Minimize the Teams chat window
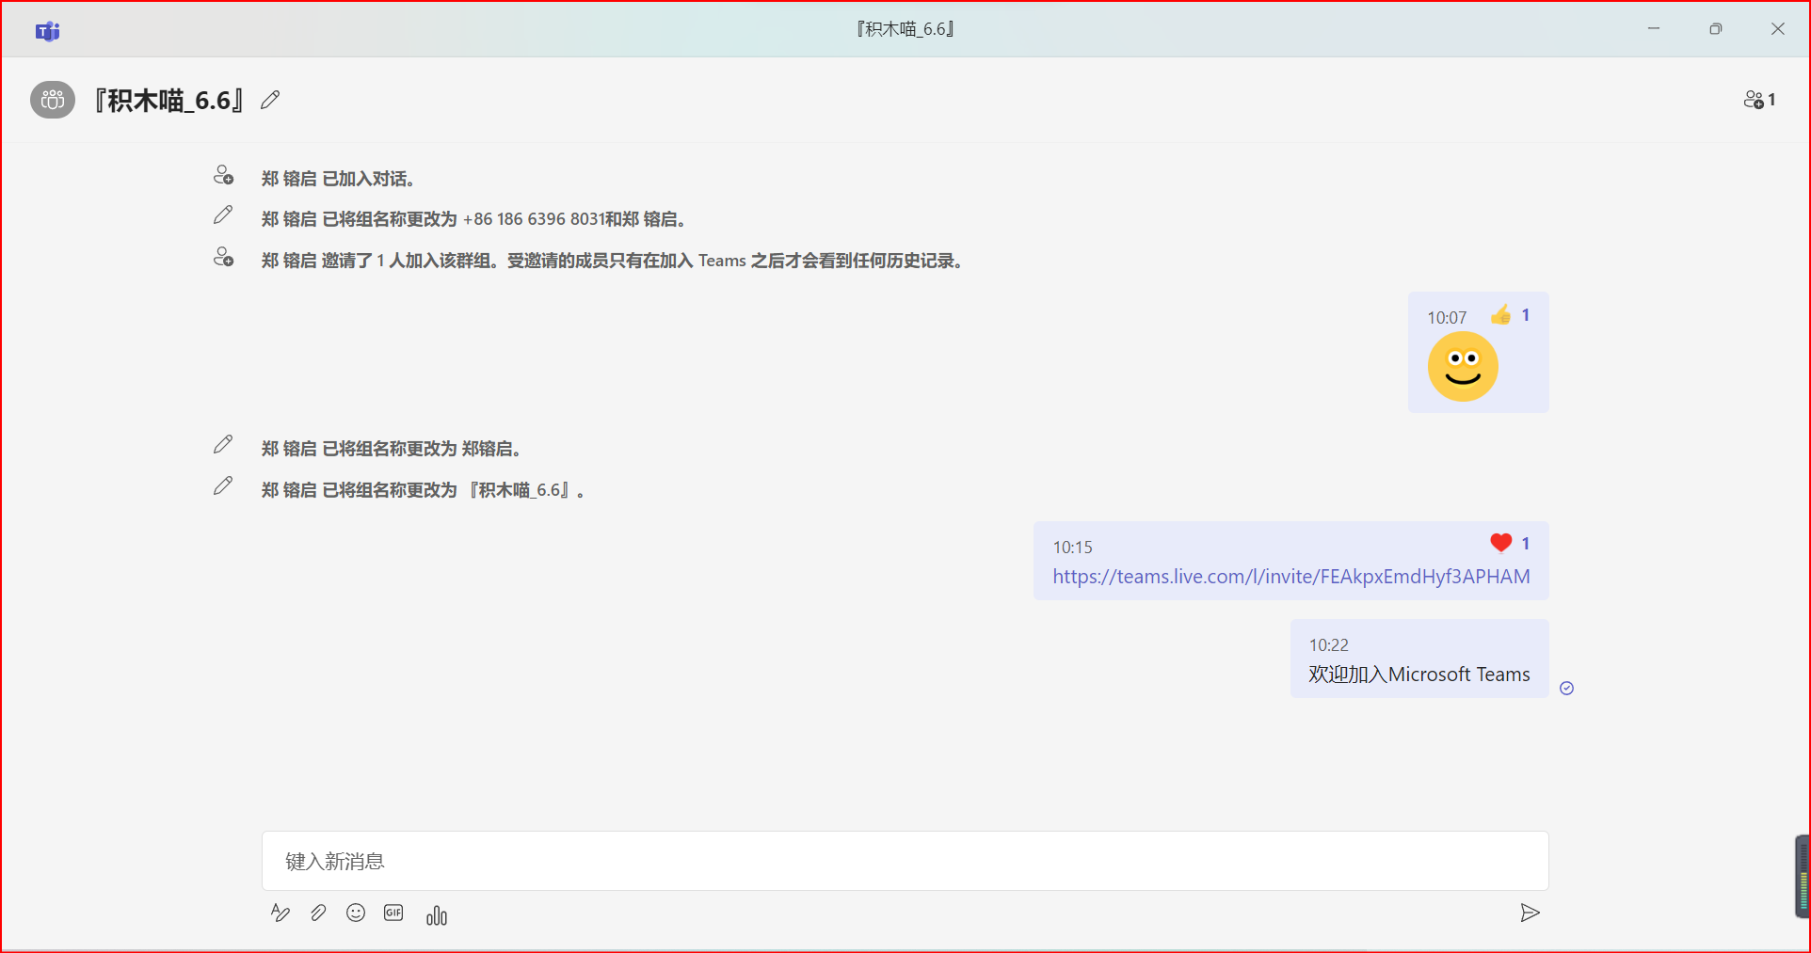The height and width of the screenshot is (953, 1811). point(1654,29)
